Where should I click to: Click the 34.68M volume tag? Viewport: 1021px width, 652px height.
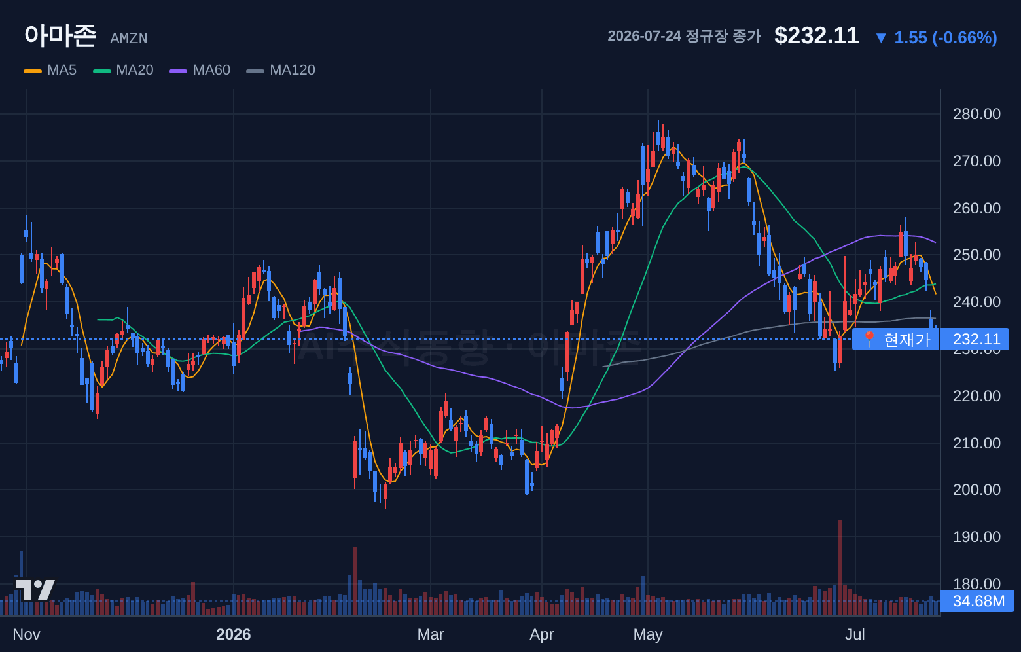point(977,601)
